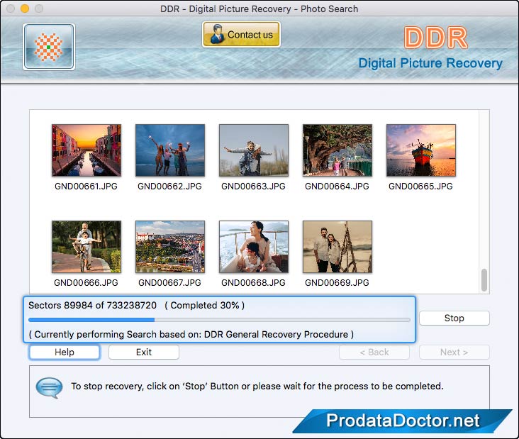Image resolution: width=519 pixels, height=439 pixels.
Task: Select the GND00668.JPG mother and child thumbnail
Action: 254,247
